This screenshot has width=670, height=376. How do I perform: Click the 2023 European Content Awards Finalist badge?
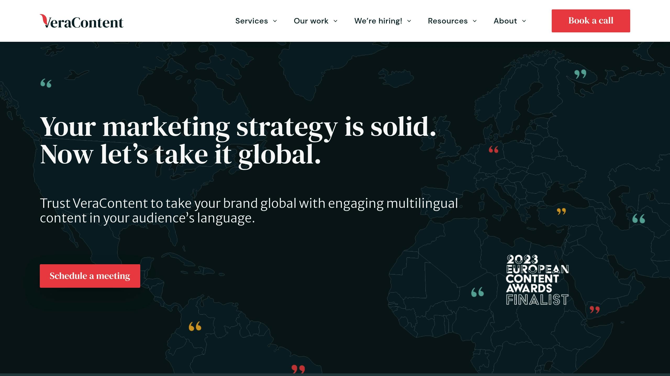pyautogui.click(x=537, y=280)
